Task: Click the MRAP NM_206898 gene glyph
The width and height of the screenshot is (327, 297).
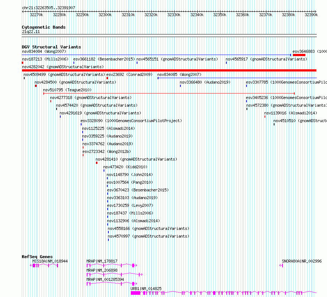Action: pos(115,275)
